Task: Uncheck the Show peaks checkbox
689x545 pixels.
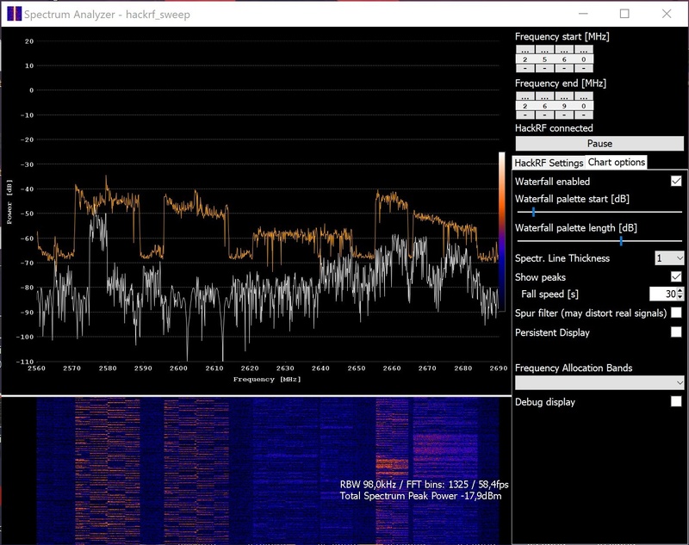Action: tap(676, 276)
